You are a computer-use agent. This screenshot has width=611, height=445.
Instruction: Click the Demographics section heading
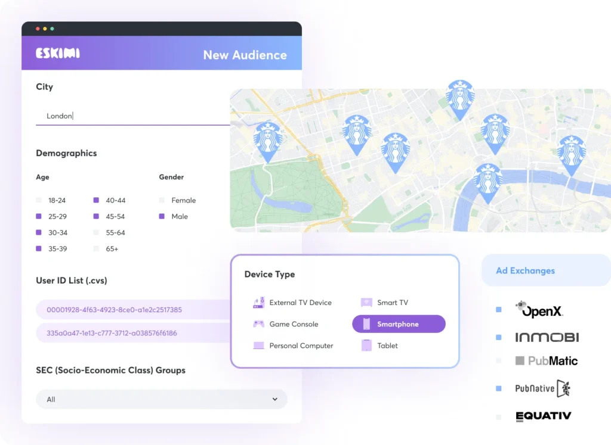pos(66,153)
